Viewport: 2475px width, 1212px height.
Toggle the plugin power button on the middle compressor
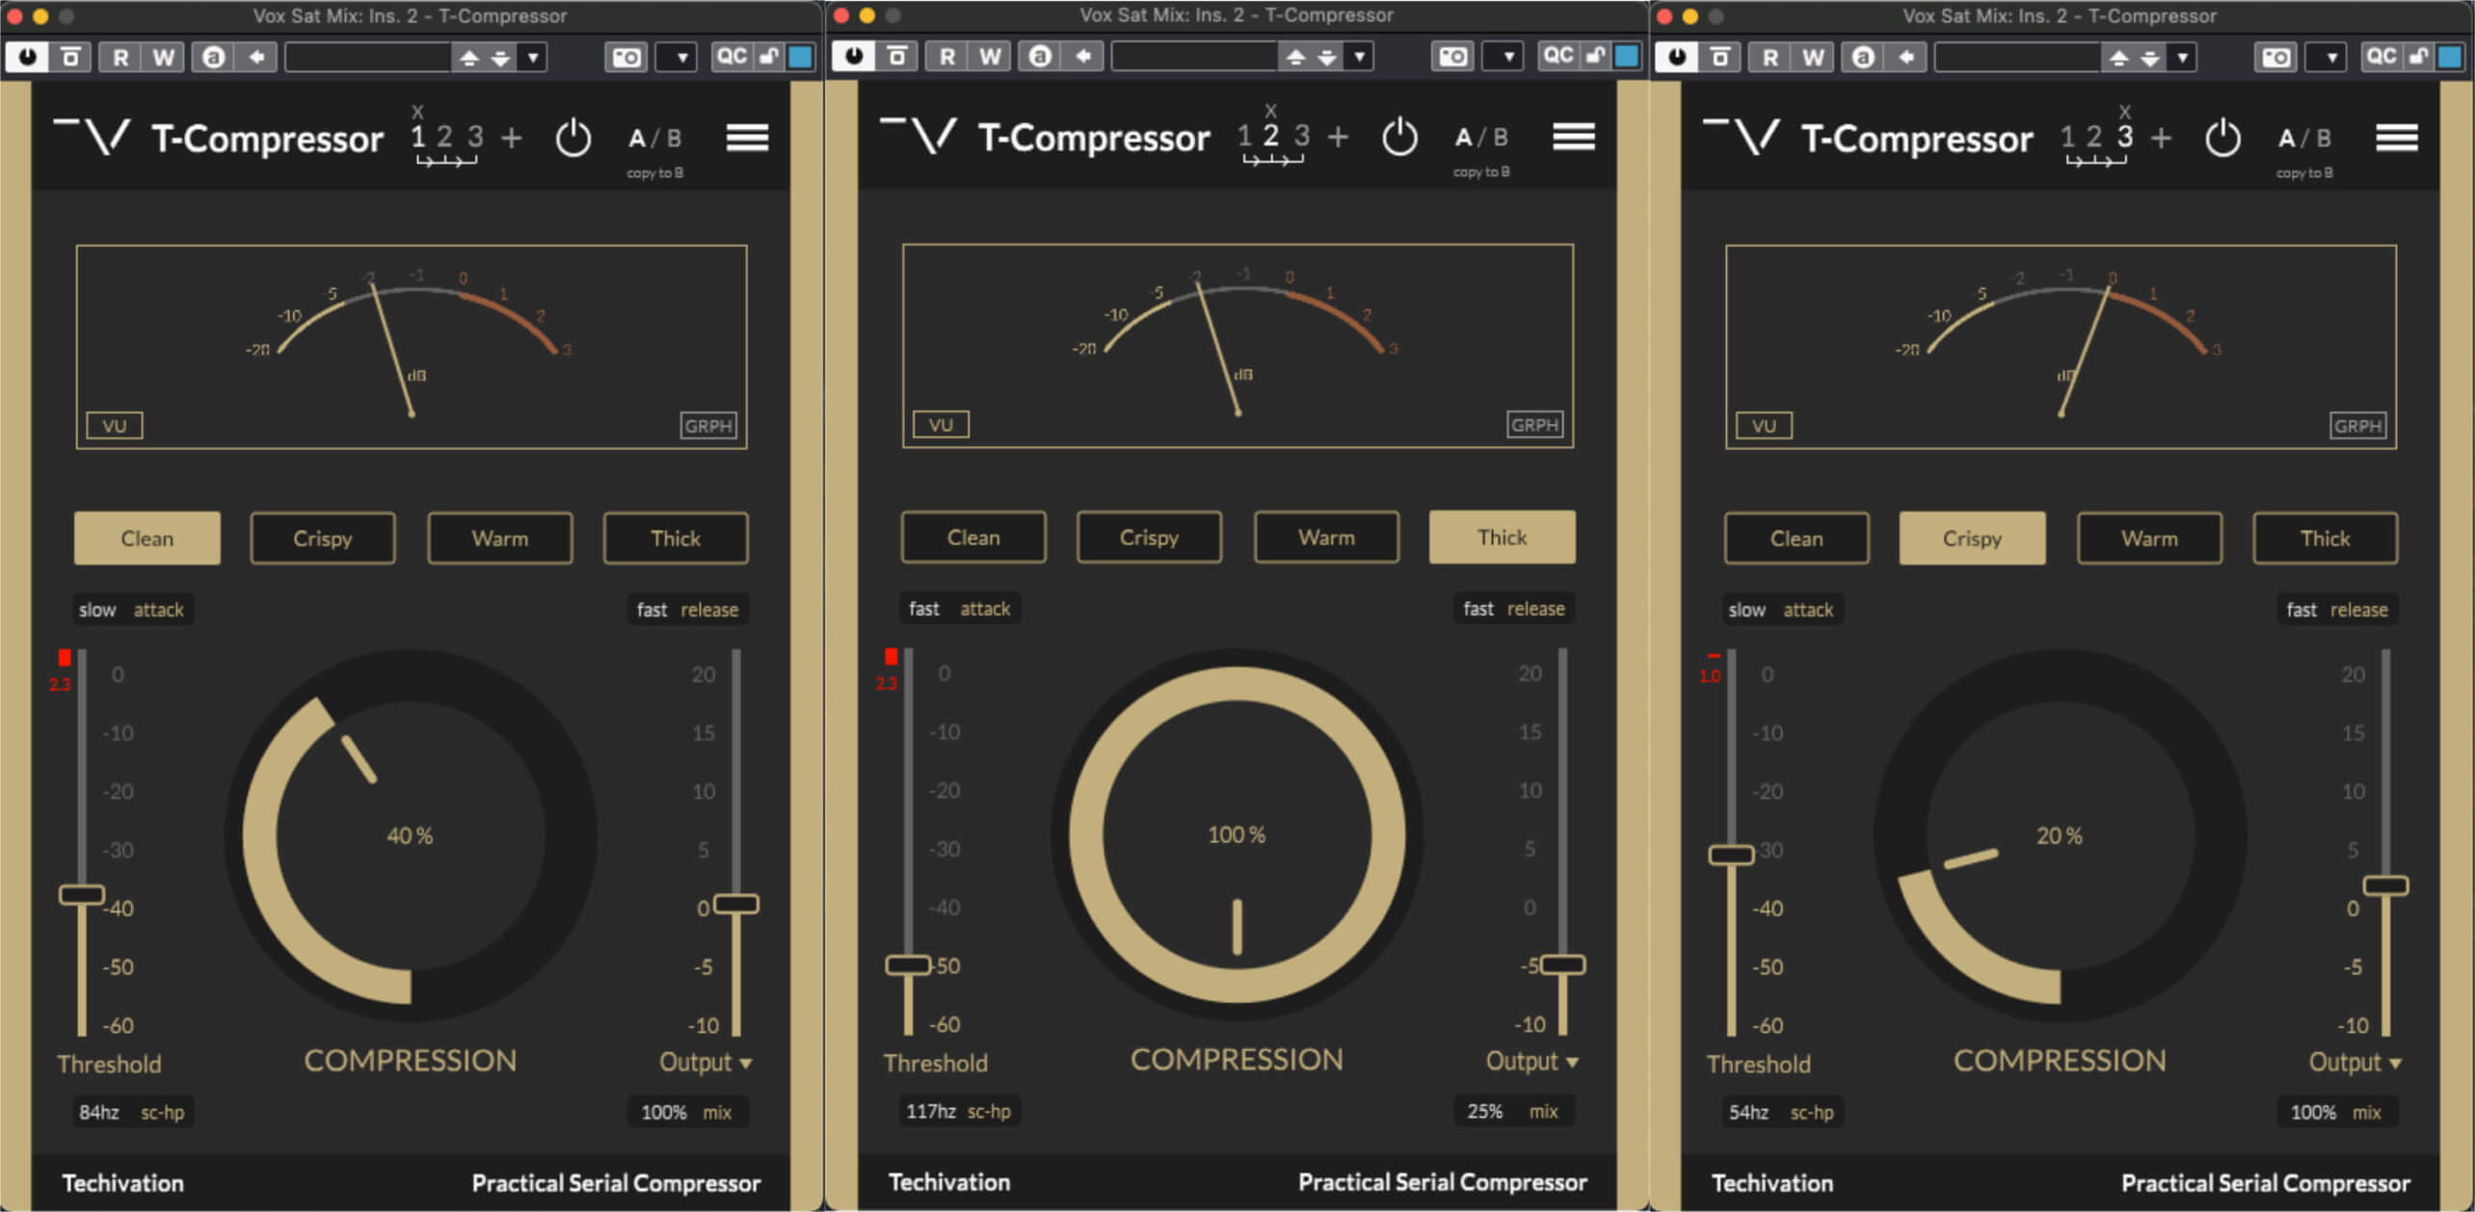(1399, 138)
